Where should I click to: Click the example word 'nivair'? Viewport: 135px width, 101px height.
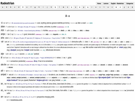coord(121,47)
